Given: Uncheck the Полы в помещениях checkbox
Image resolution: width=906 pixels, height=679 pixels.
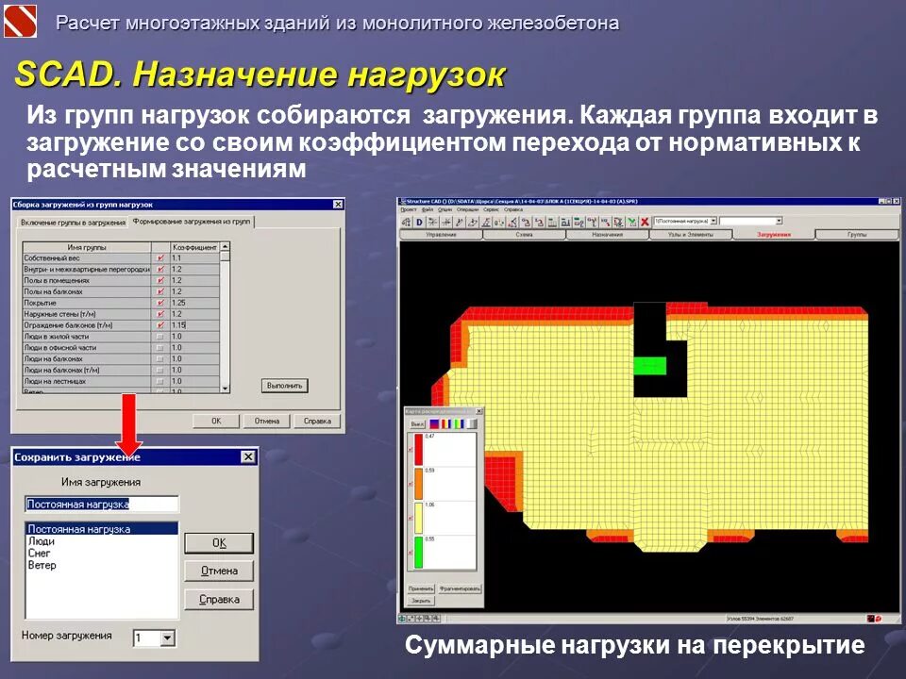Looking at the screenshot, I should coord(160,281).
